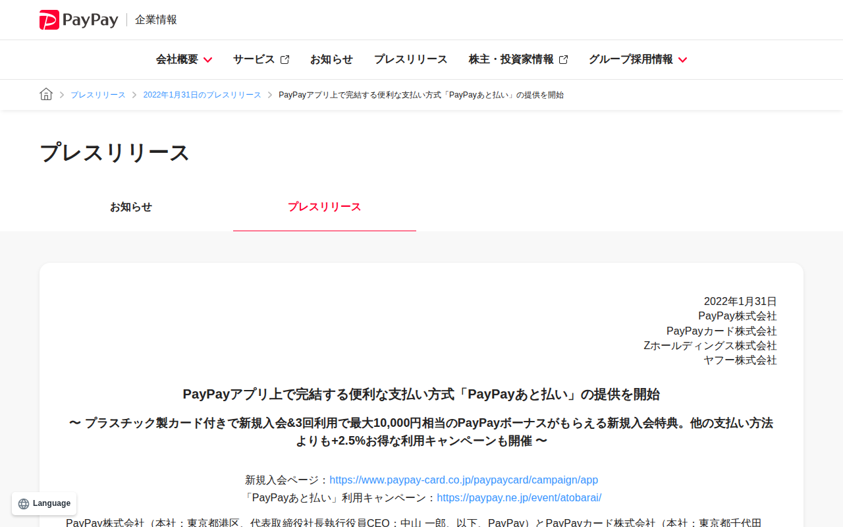843x527 pixels.
Task: Click the article title about PayPayあと払い
Action: (x=421, y=395)
